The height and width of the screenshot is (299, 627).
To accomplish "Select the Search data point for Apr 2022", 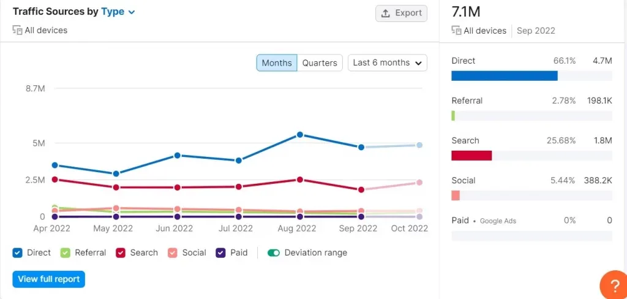I will 54,180.
